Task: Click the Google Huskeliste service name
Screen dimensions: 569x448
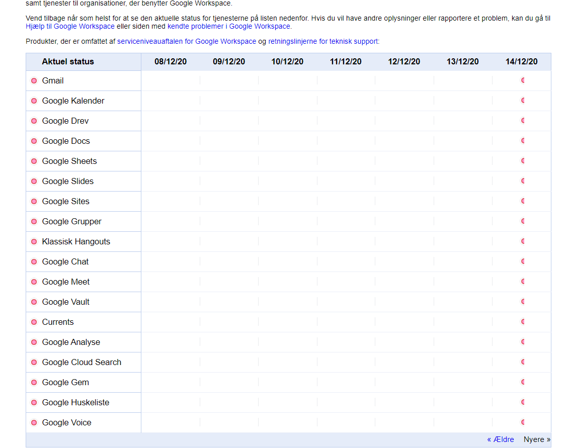Action: (x=76, y=403)
